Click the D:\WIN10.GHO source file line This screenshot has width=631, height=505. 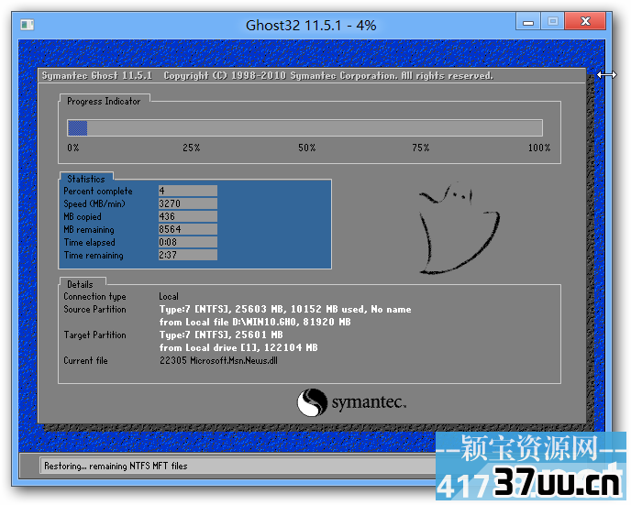(x=255, y=322)
